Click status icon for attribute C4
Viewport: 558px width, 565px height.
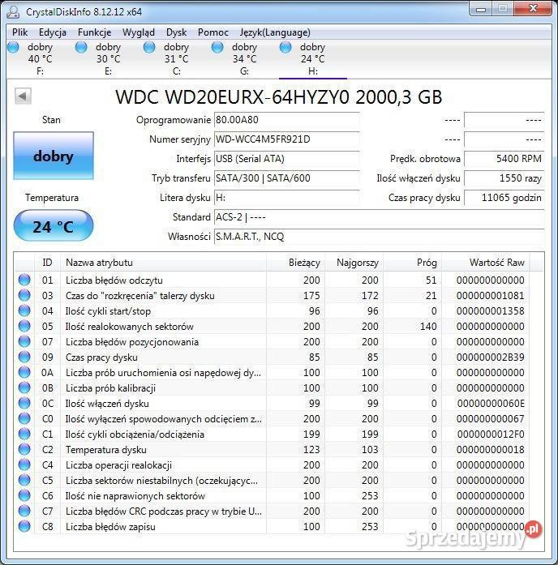pos(24,464)
